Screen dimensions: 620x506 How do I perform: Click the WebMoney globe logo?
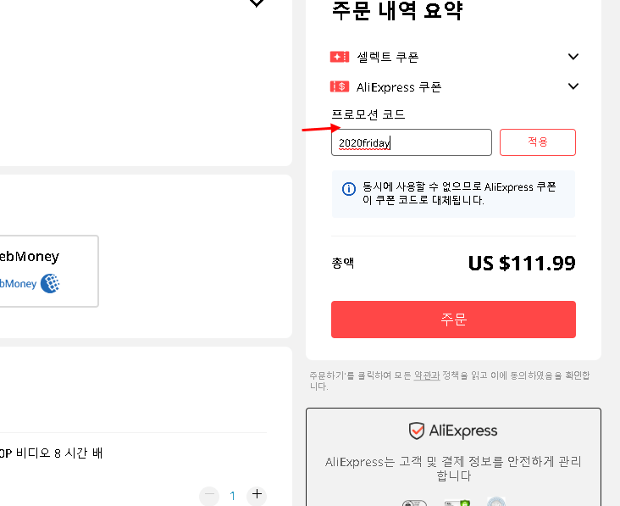[50, 283]
